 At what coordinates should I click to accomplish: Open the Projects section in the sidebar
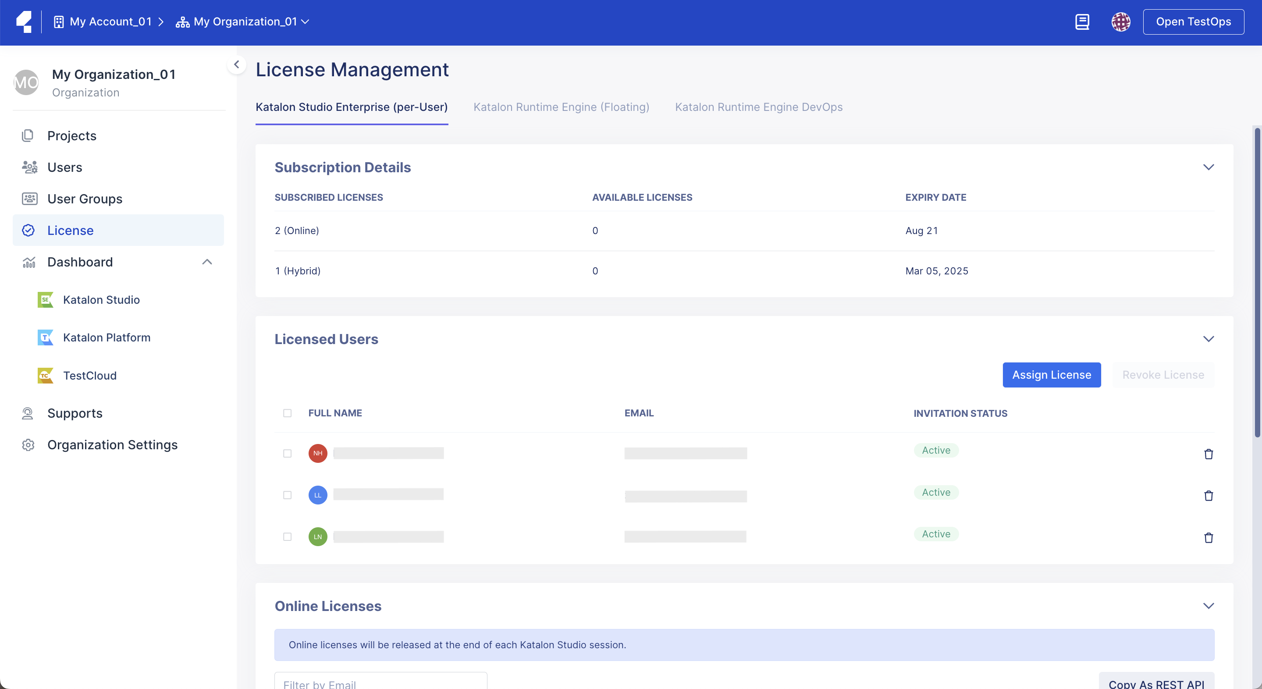pyautogui.click(x=71, y=135)
